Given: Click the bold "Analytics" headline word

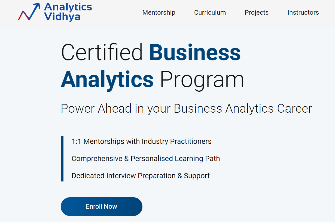Looking at the screenshot, I should pos(107,79).
